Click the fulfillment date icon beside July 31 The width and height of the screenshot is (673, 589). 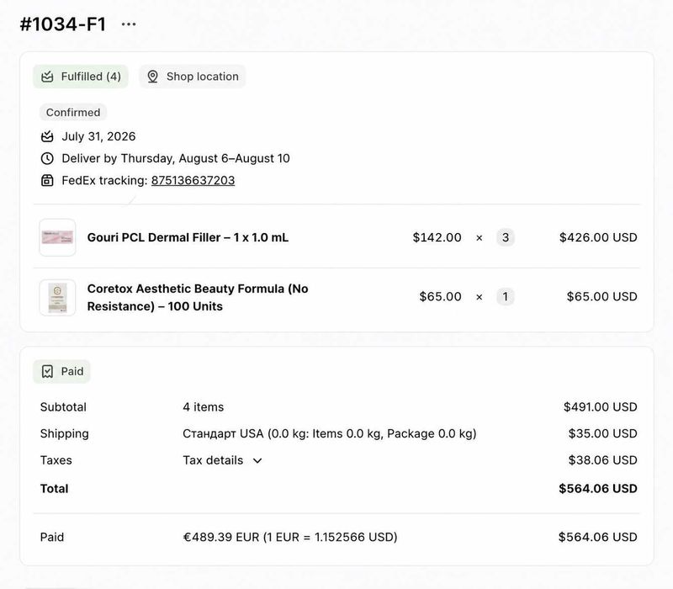coord(47,136)
